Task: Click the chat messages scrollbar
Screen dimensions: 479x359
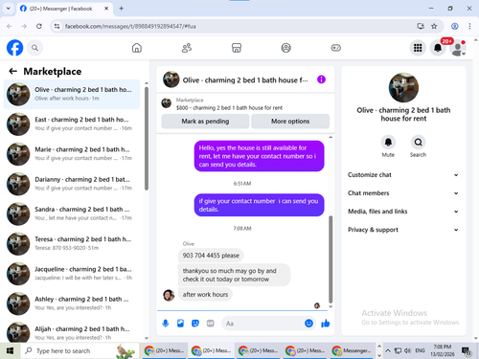Action: click(331, 259)
